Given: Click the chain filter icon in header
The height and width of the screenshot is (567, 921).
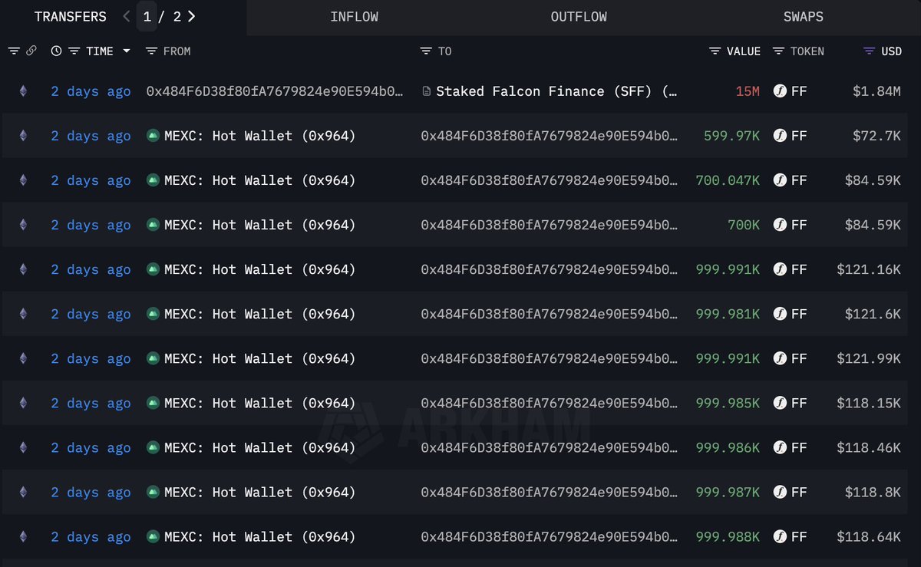Looking at the screenshot, I should (14, 51).
